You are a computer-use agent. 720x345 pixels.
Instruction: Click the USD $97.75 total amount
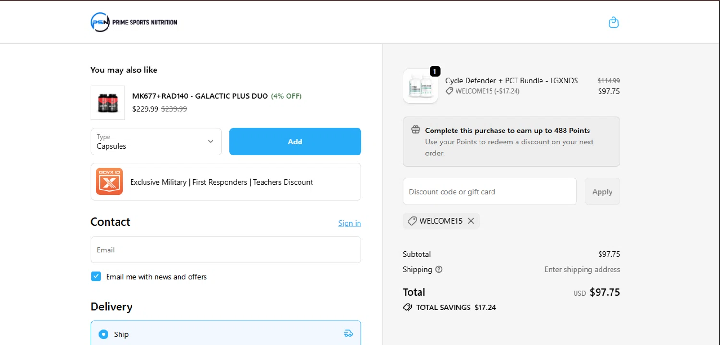(x=597, y=292)
